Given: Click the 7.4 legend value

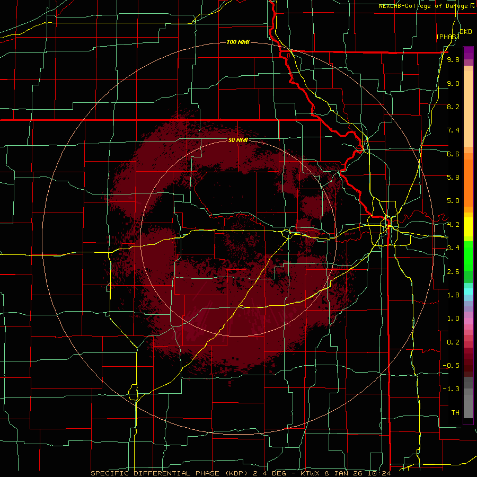Looking at the screenshot, I should pyautogui.click(x=453, y=130).
